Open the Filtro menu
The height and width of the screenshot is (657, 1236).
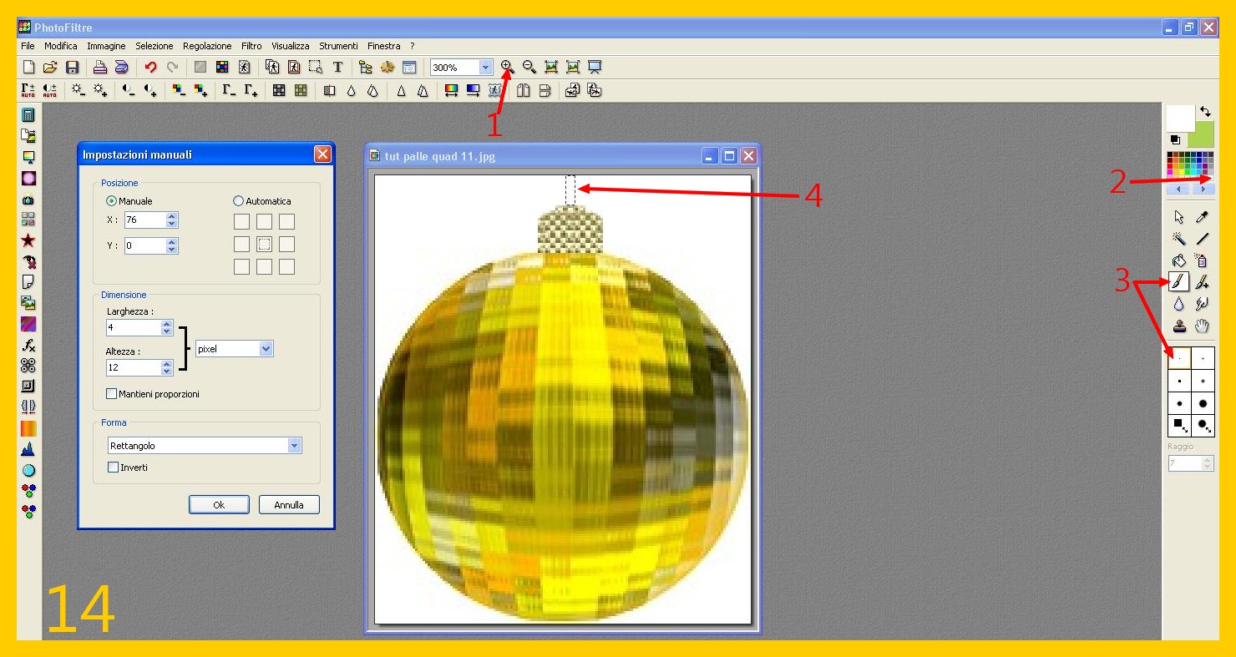(x=251, y=46)
